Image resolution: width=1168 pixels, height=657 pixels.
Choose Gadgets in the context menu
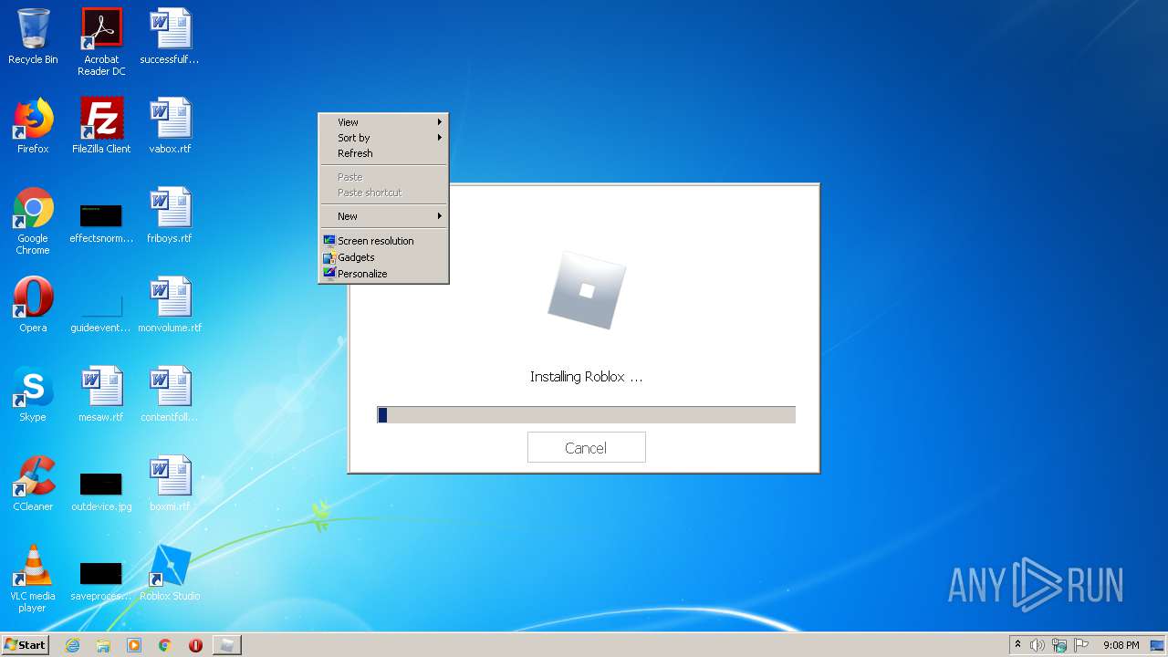[383, 257]
